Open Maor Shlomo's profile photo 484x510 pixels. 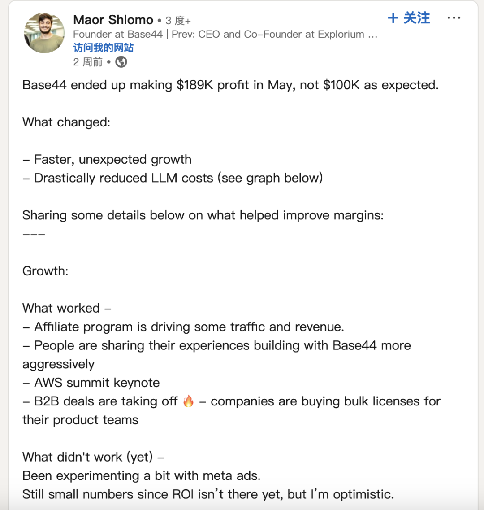44,33
